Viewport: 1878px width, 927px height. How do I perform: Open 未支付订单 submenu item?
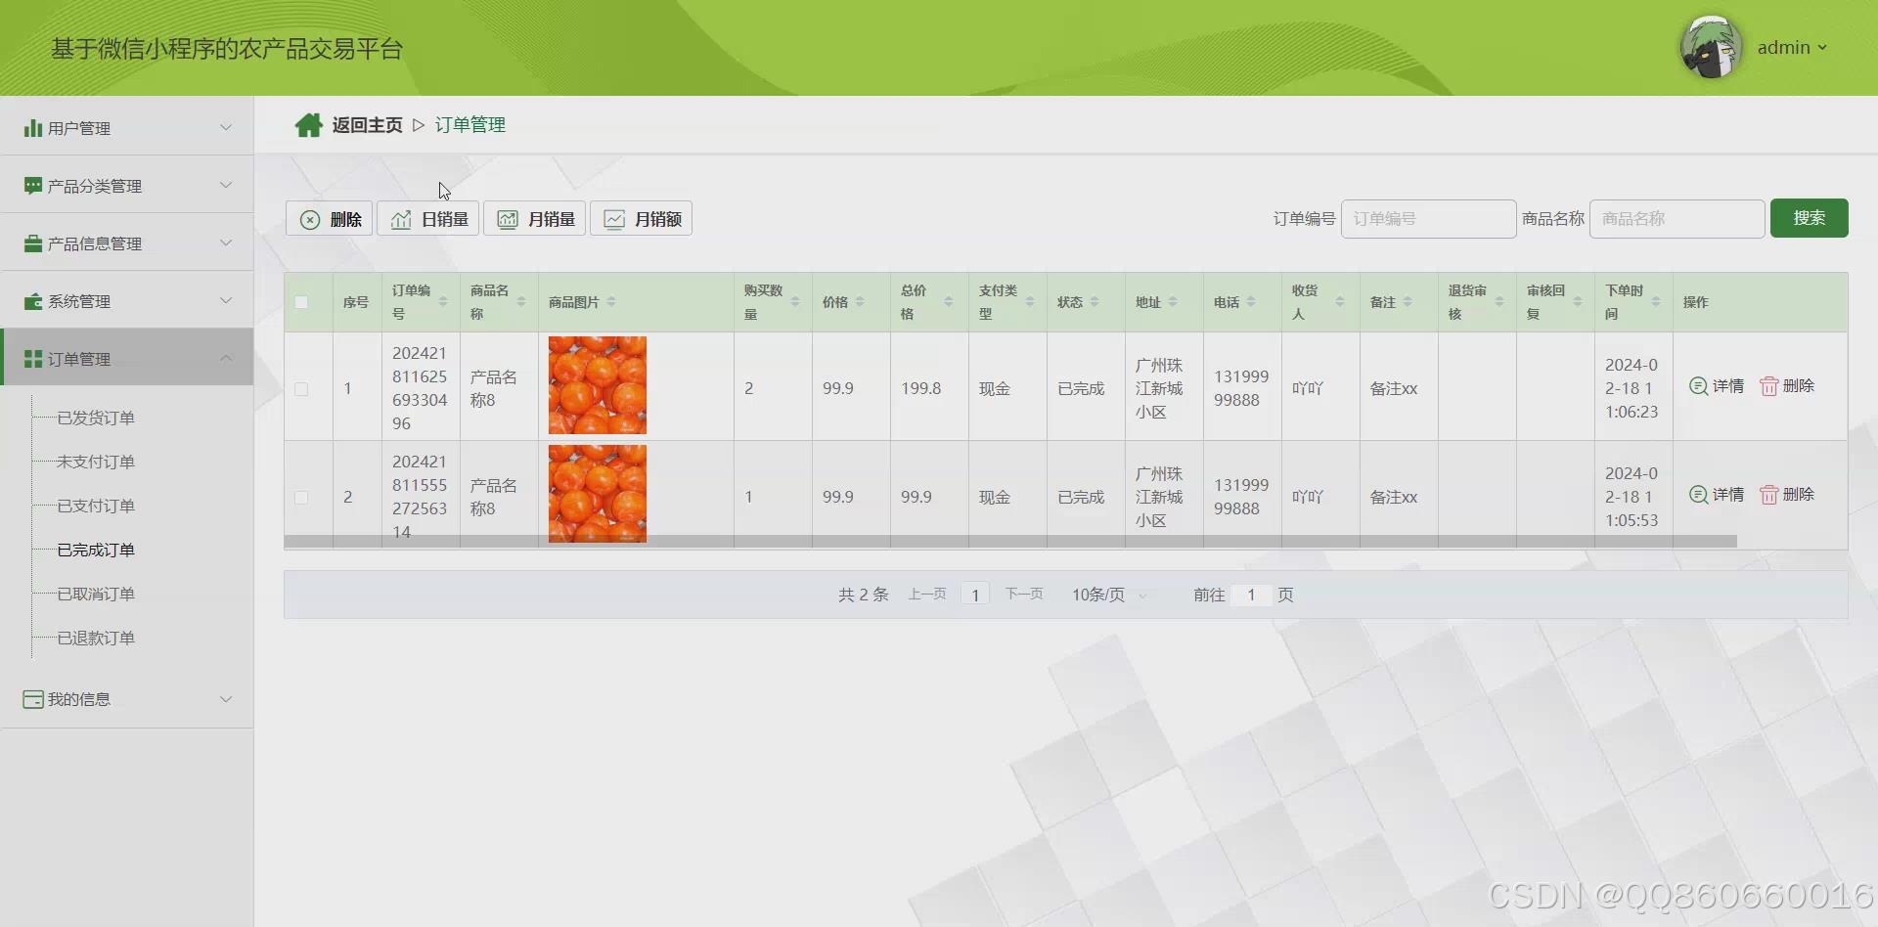pyautogui.click(x=96, y=463)
